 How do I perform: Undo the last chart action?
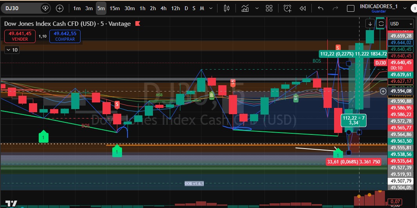pyautogui.click(x=320, y=9)
